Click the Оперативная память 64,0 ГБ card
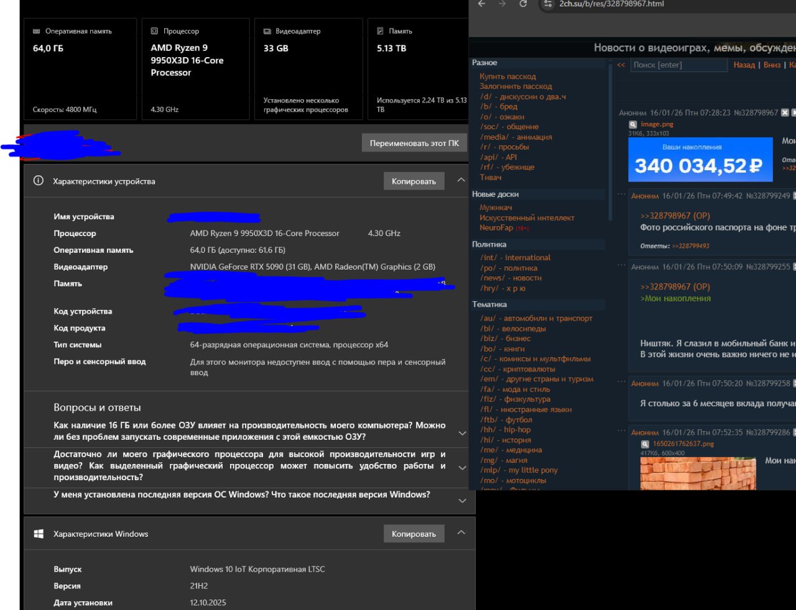 (80, 68)
